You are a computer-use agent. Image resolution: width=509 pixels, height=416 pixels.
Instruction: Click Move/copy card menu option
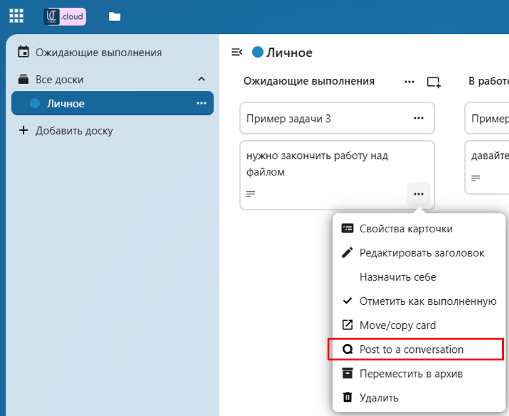397,325
